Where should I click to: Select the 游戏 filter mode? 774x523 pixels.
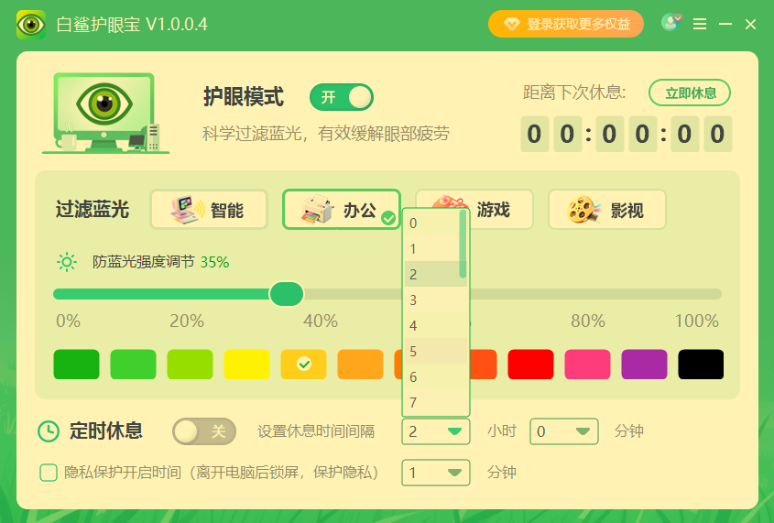501,210
